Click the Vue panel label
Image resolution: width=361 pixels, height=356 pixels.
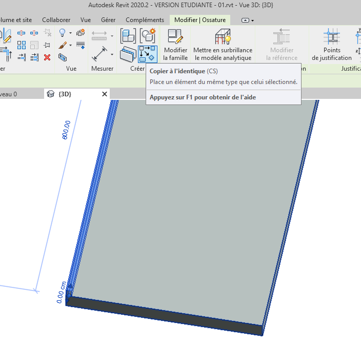click(71, 69)
